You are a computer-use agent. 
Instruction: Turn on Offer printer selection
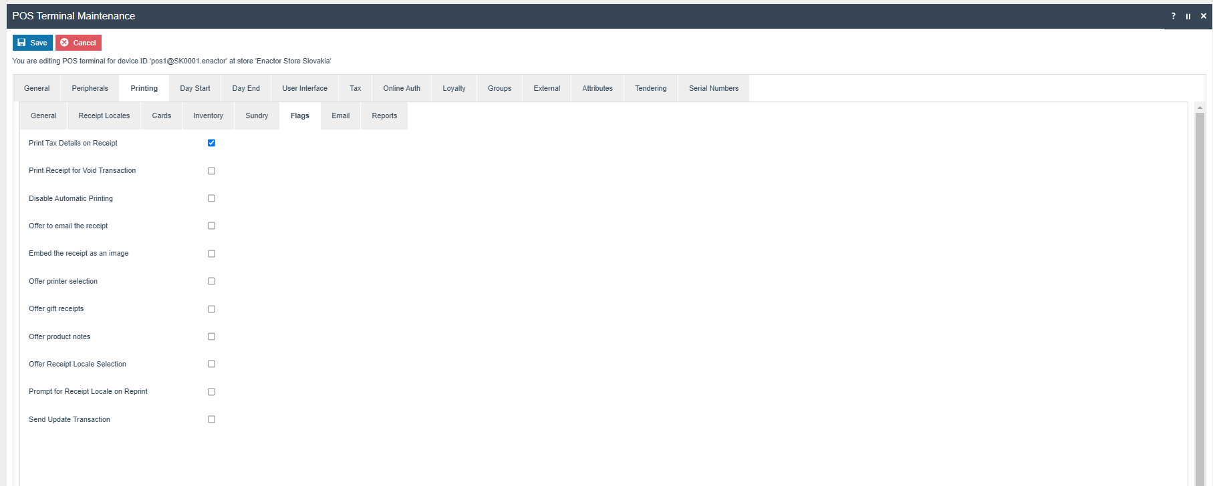point(211,281)
